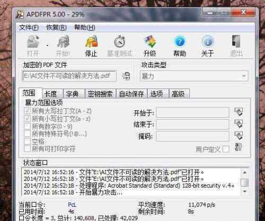Switch to the 字典 tab
Screen dimensions: 265x221
[x=74, y=94]
